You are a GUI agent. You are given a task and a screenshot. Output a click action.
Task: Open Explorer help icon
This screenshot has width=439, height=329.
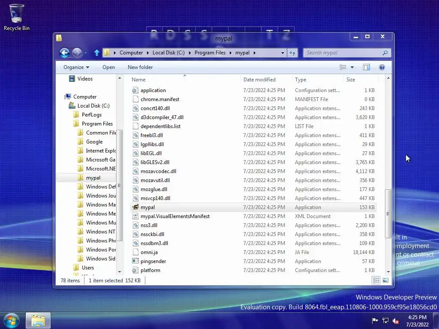[x=382, y=67]
